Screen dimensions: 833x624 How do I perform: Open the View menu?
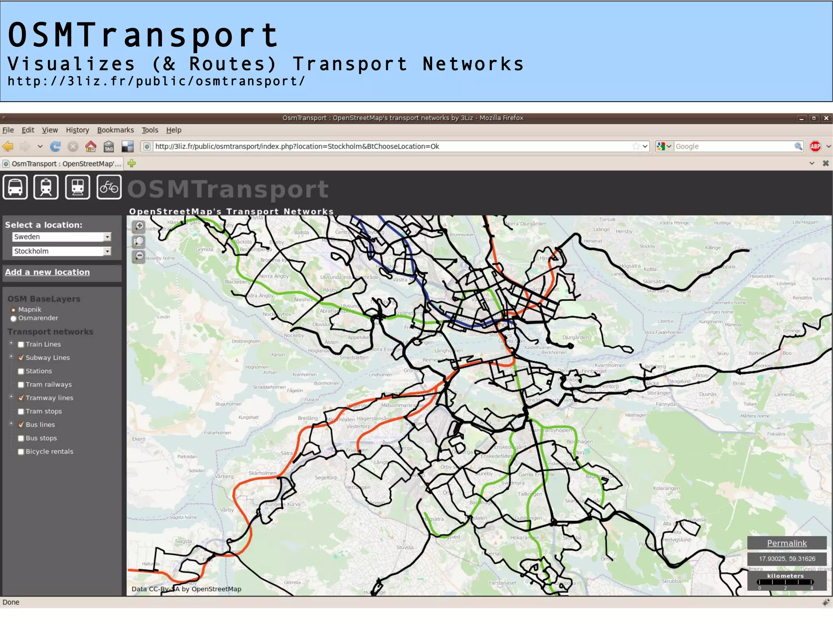coord(50,130)
